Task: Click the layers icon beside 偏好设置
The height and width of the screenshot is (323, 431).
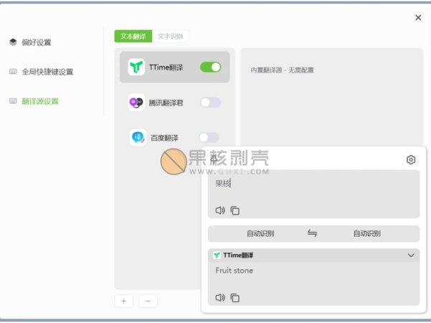Action: (x=13, y=42)
